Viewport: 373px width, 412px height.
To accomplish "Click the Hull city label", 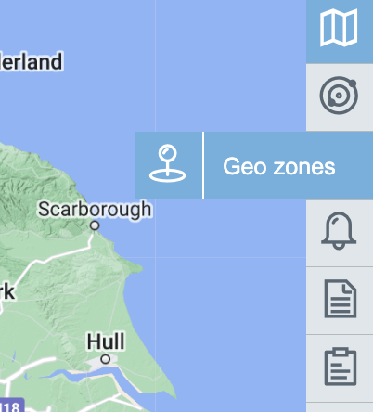I will [106, 341].
